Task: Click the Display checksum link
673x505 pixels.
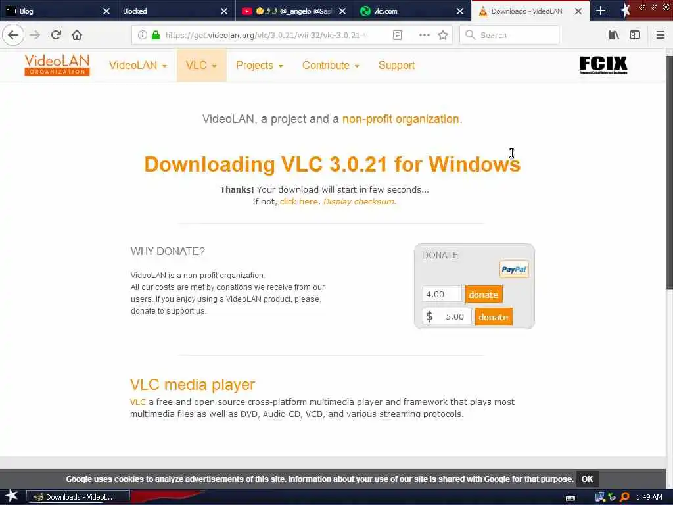Action: click(x=358, y=201)
